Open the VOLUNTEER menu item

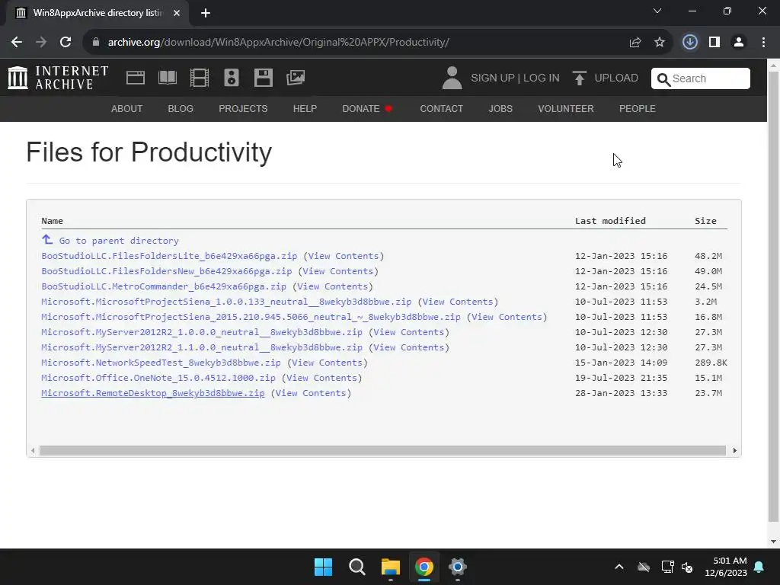click(x=566, y=108)
